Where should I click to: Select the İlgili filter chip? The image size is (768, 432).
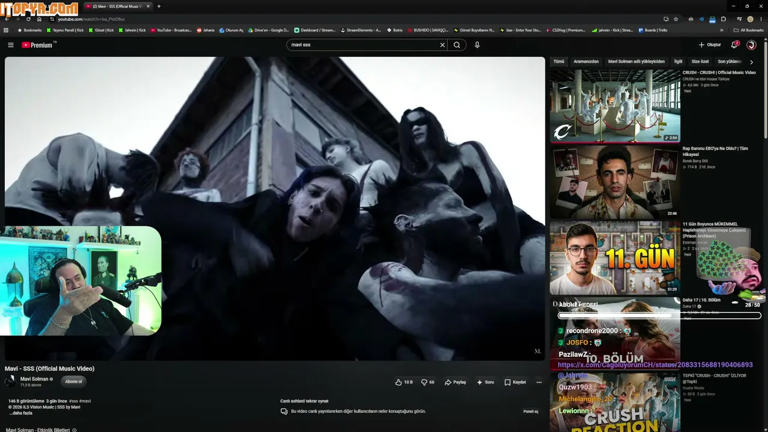[x=678, y=62]
